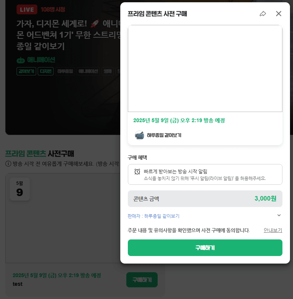Click the blank content thumbnail in the dialog

205,69
